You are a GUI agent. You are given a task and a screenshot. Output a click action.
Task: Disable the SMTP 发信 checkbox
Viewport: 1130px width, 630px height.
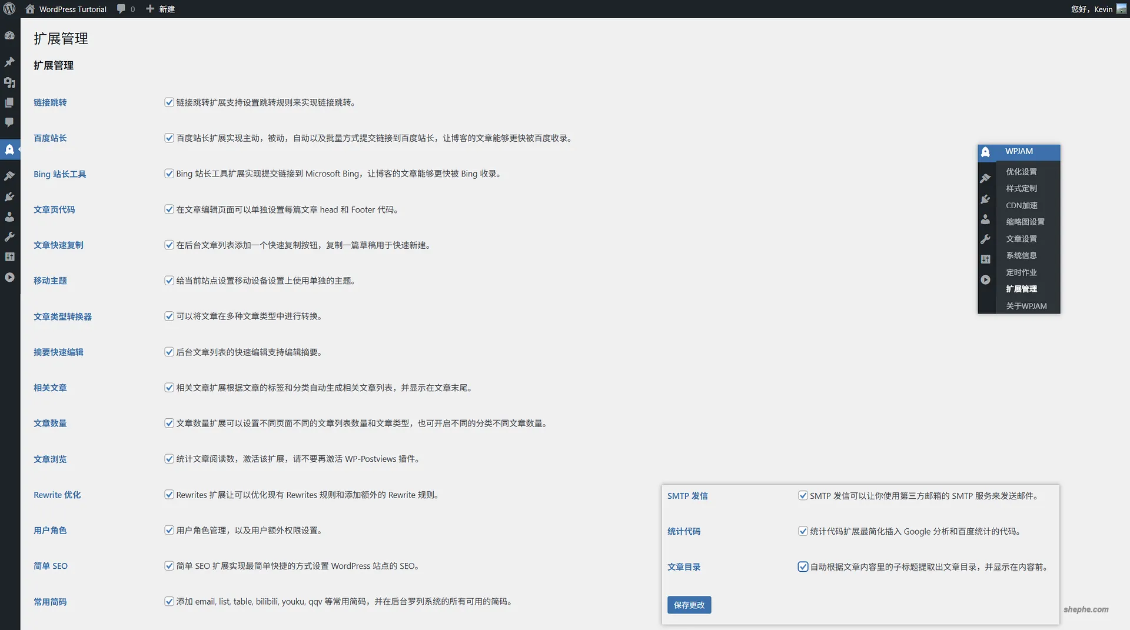[x=803, y=495]
